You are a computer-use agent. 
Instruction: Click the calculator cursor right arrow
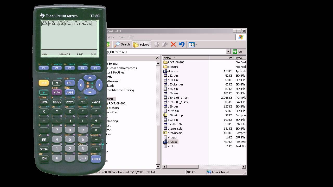pyautogui.click(x=99, y=85)
